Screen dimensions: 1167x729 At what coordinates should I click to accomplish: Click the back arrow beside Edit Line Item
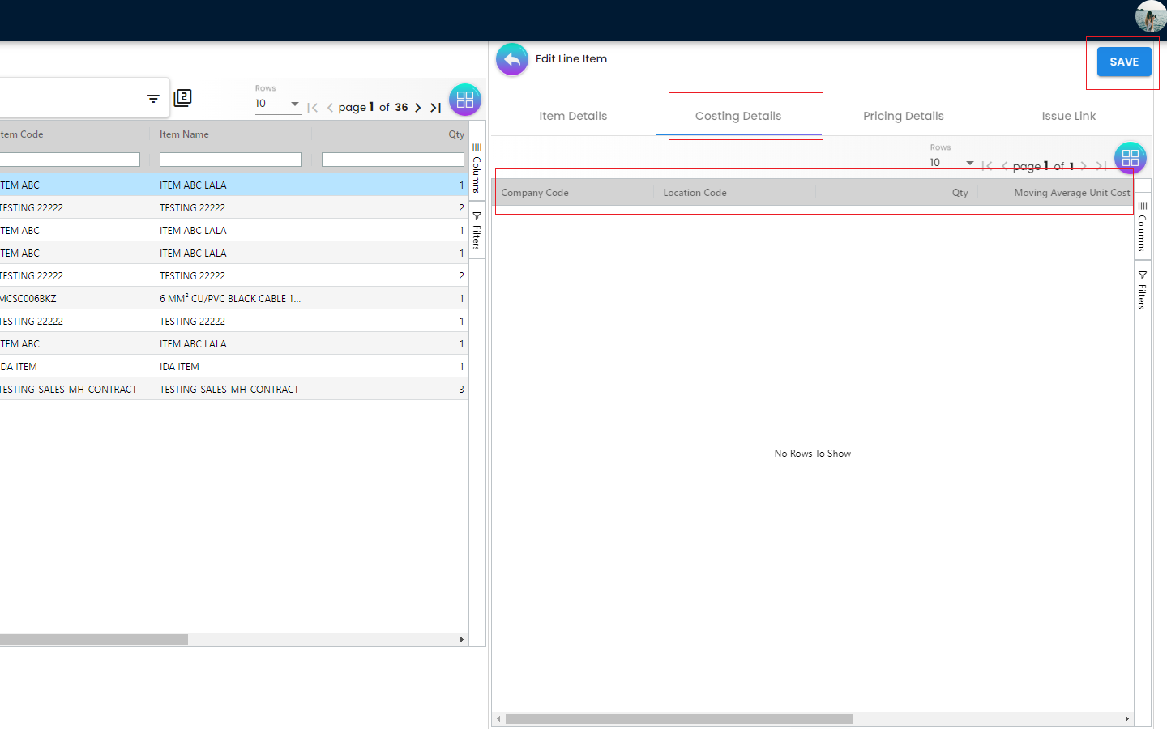click(511, 59)
